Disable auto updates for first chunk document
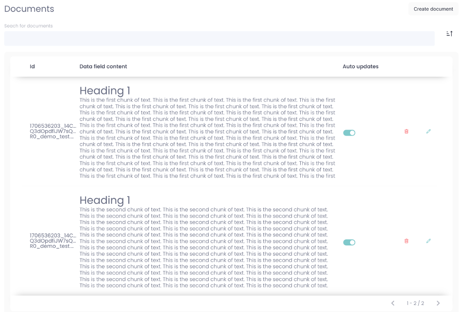 (x=349, y=133)
